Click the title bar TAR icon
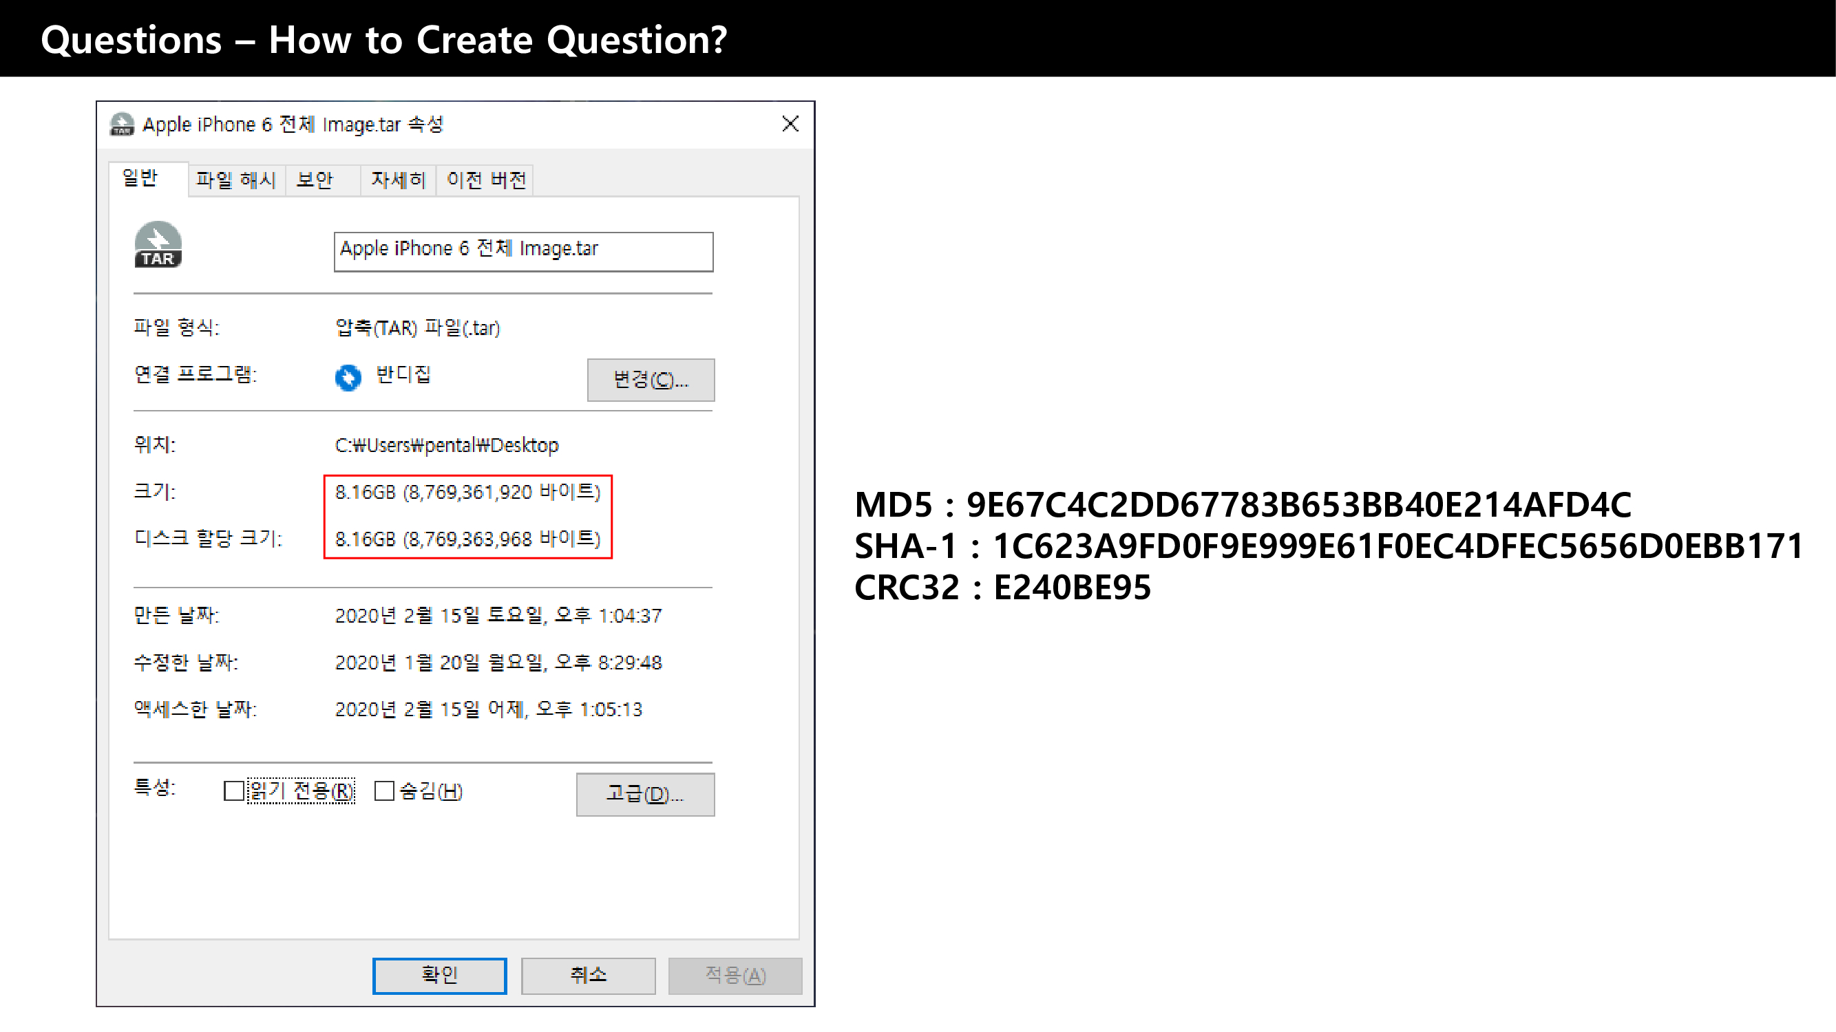The image size is (1836, 1032). [122, 125]
